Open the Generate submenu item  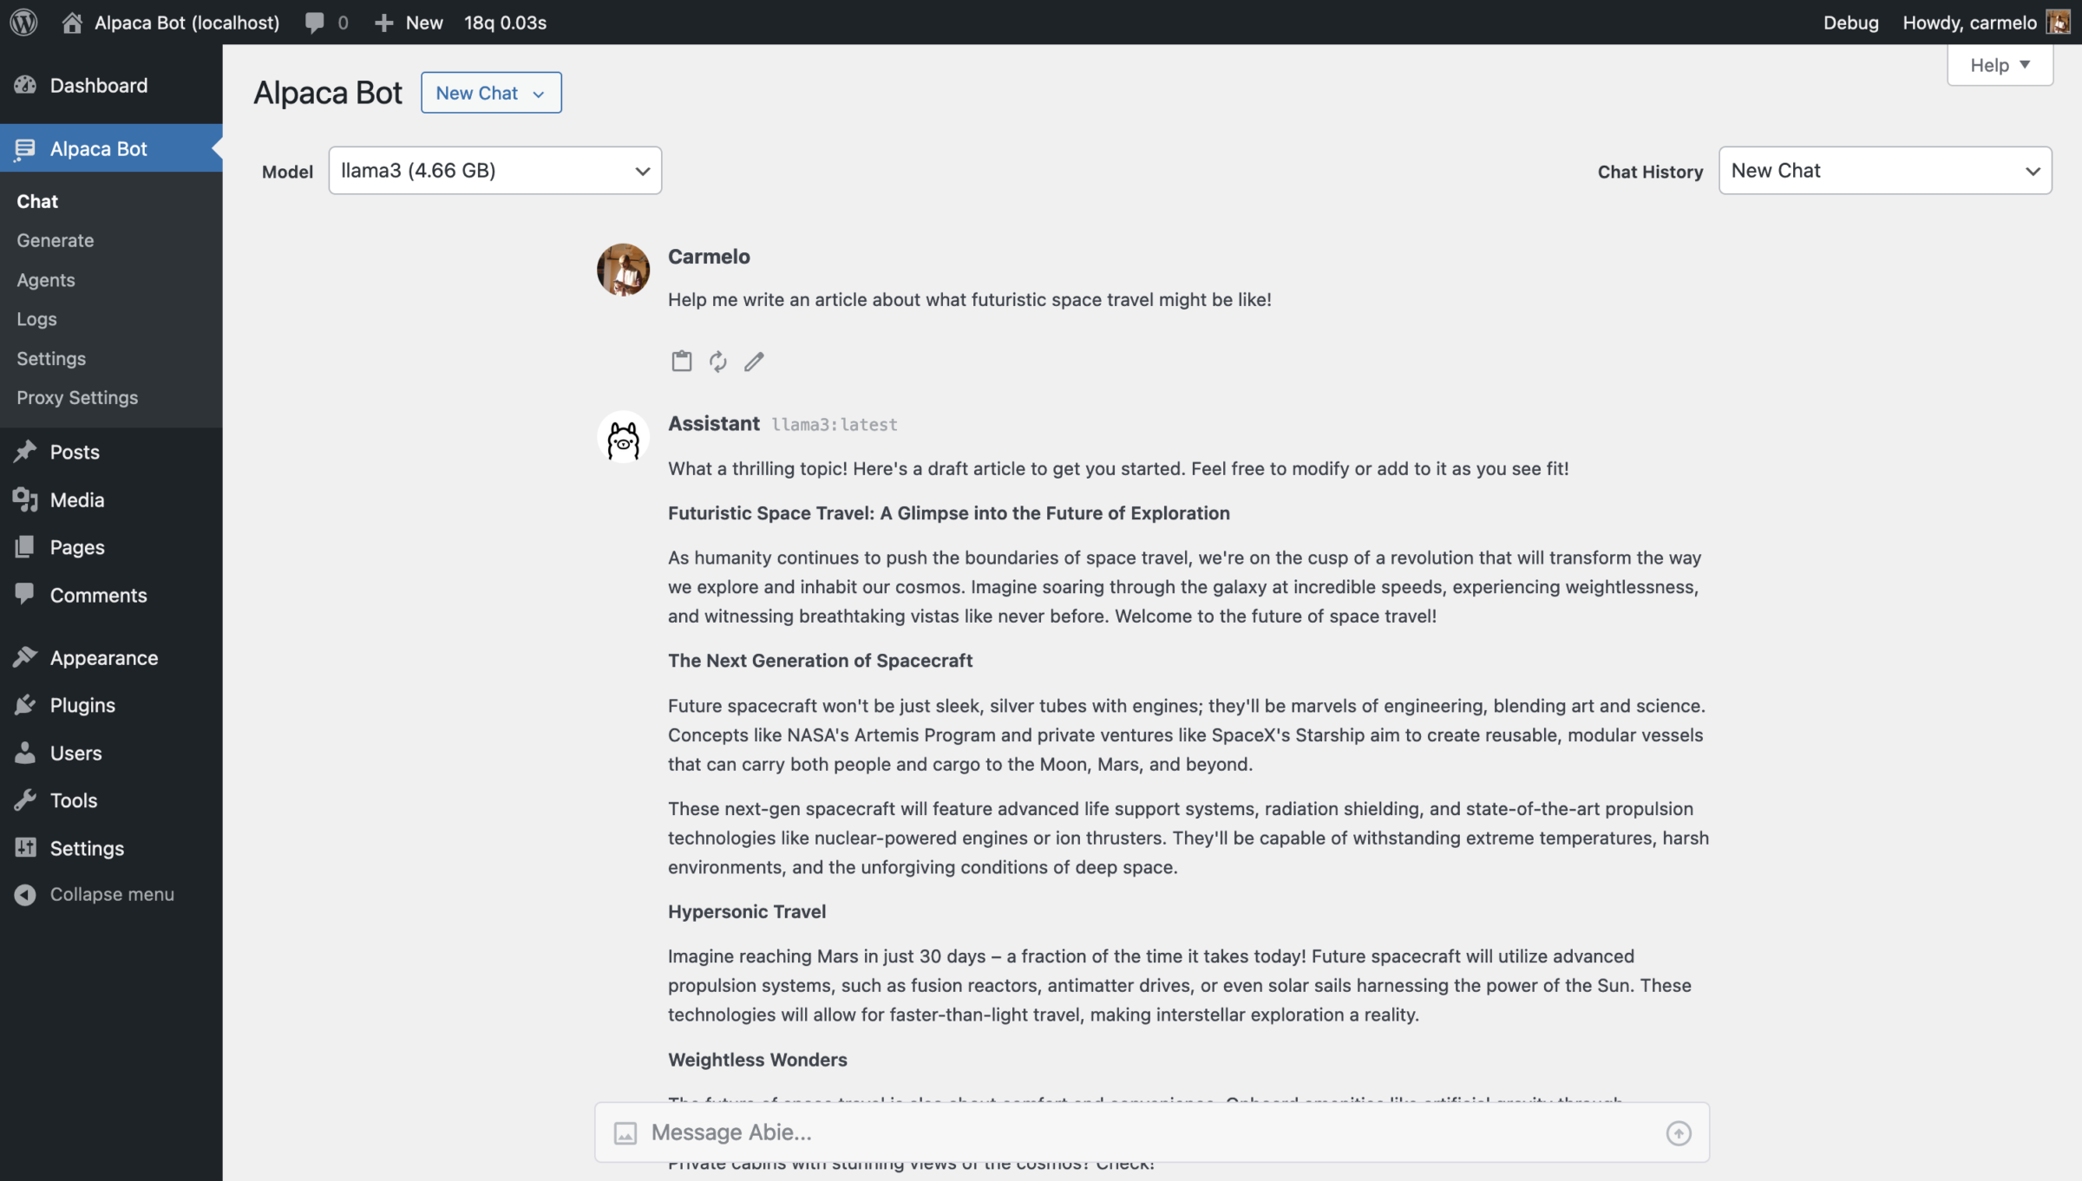(56, 240)
